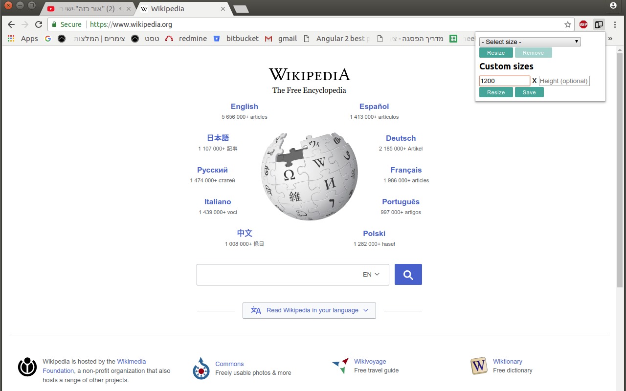Bookmark this page with the star icon
This screenshot has height=391, width=626.
[567, 24]
